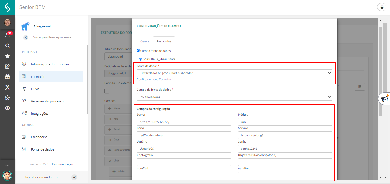Image resolution: width=390 pixels, height=184 pixels.
Task: Click the notifications bell icon
Action: pyautogui.click(x=7, y=35)
